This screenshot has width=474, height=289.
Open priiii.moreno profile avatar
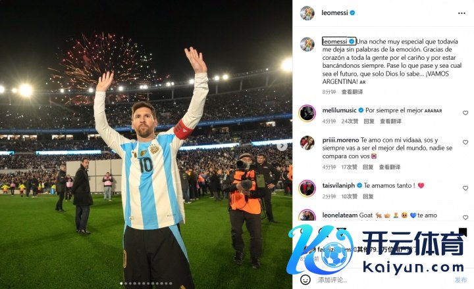(x=307, y=143)
